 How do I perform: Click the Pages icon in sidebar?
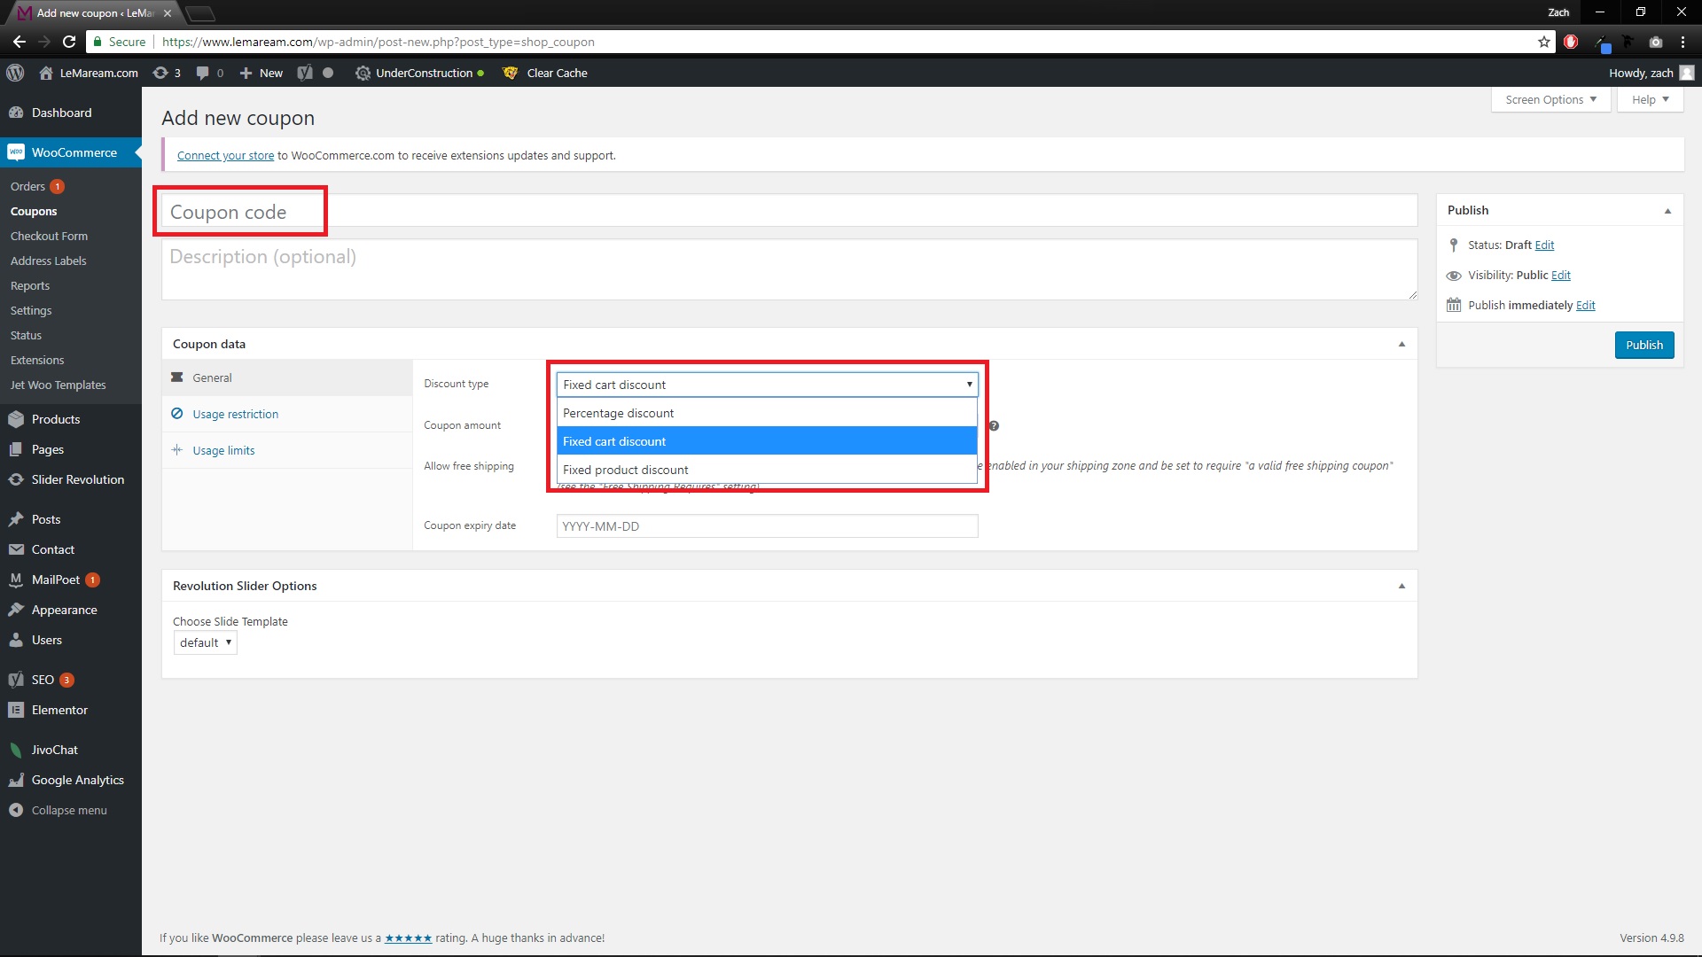point(16,449)
